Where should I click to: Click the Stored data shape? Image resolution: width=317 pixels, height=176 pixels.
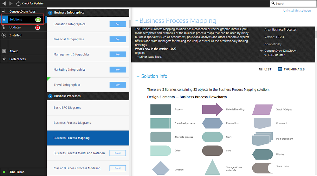[262, 168]
